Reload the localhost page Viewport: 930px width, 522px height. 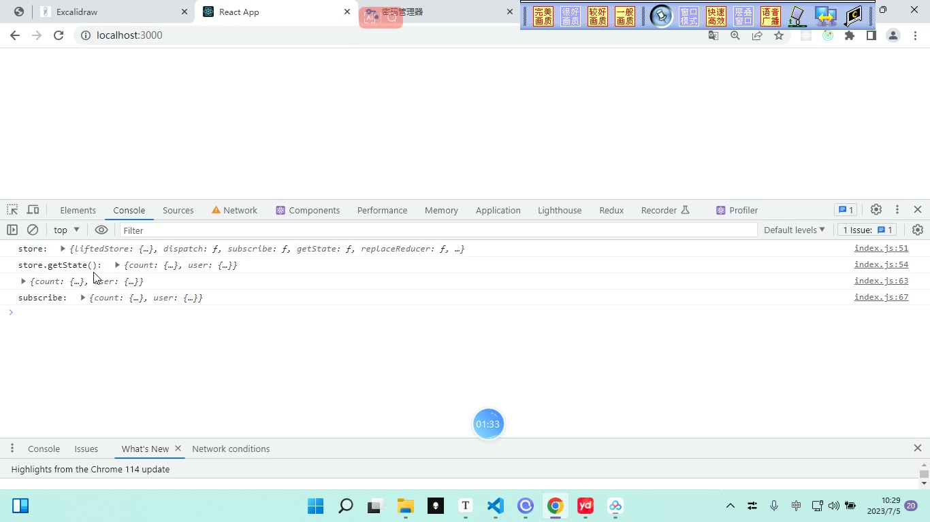coord(59,35)
